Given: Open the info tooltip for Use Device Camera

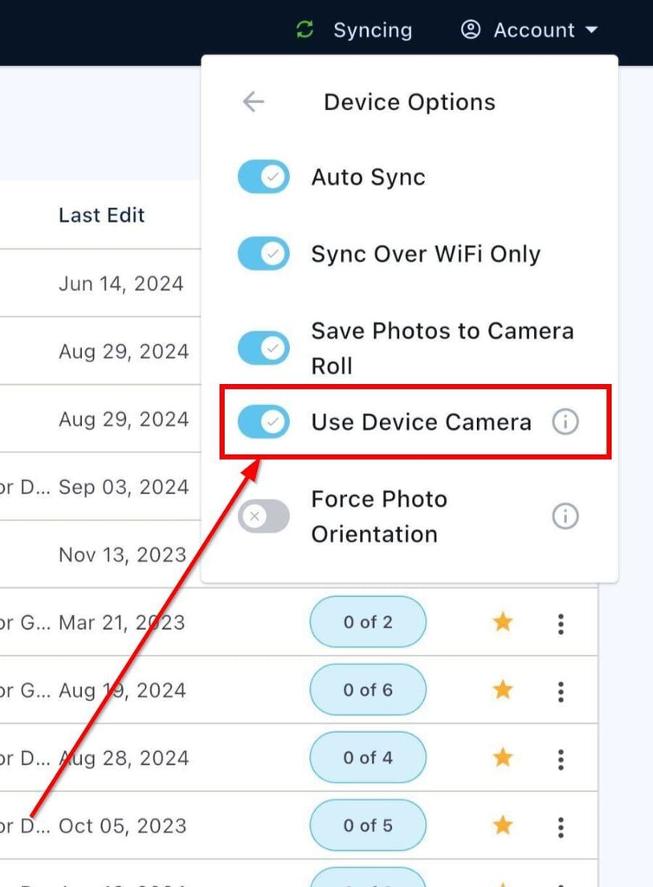Looking at the screenshot, I should click(565, 422).
